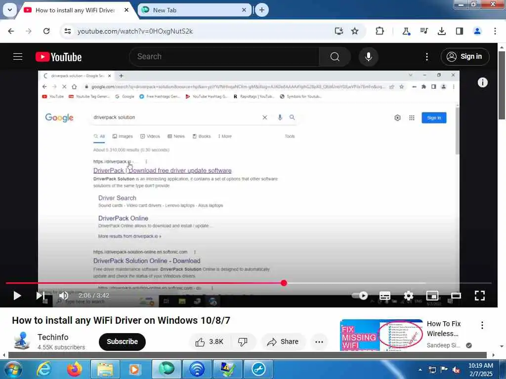Select the How to install any WiFi Driver tab
The height and width of the screenshot is (379, 506).
(75, 10)
